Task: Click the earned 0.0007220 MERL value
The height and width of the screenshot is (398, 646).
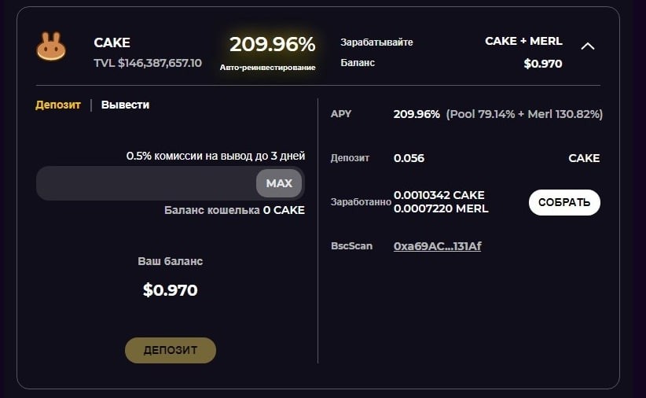Action: click(441, 208)
